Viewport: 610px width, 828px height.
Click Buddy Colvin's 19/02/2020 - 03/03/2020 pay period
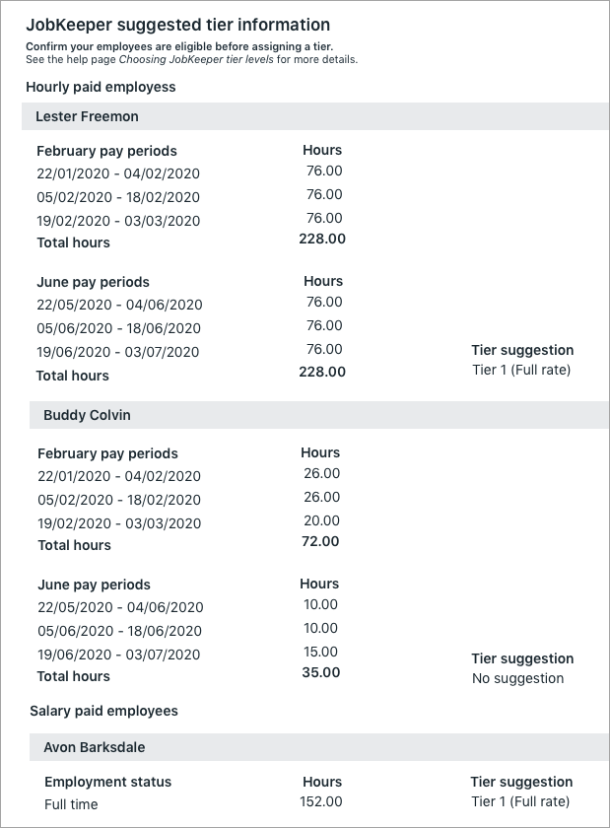click(119, 523)
